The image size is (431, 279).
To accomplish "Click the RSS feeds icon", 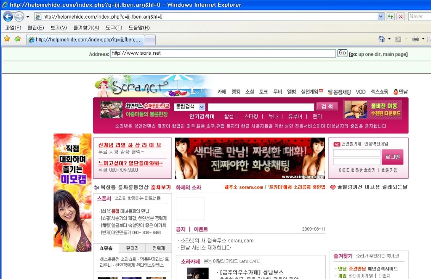I will pos(398,39).
